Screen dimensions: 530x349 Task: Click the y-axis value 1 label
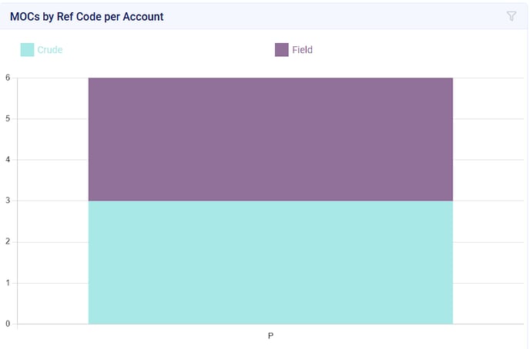[x=8, y=283]
